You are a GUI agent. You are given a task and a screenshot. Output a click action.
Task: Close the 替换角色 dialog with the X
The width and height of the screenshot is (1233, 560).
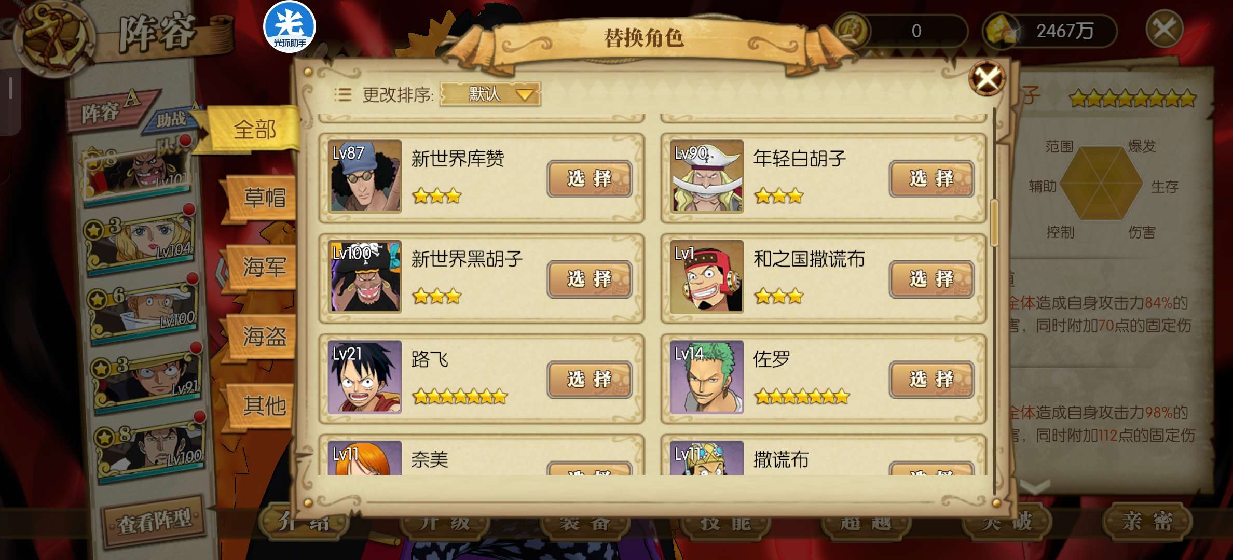pyautogui.click(x=987, y=79)
